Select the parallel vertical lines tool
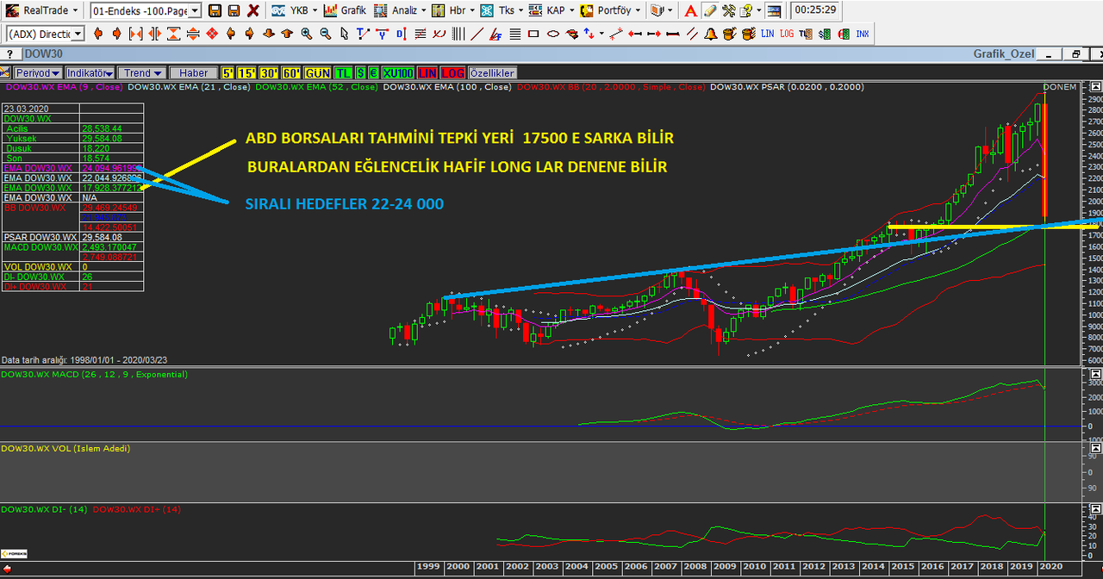This screenshot has height=579, width=1103. pos(458,34)
